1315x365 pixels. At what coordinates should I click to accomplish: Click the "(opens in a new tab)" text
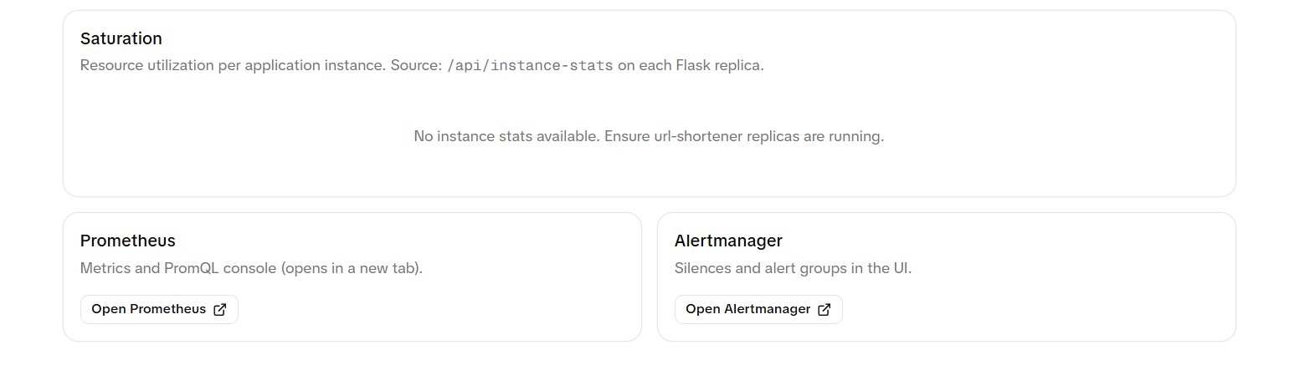[352, 268]
